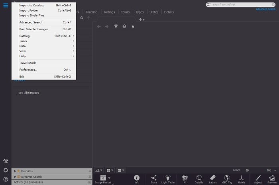Click the see all 0 images link
The image size is (279, 185).
29,93
